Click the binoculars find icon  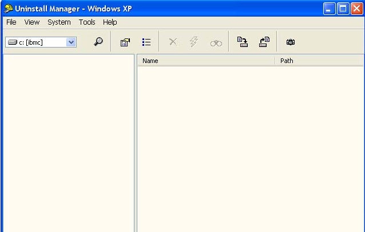[x=216, y=43]
